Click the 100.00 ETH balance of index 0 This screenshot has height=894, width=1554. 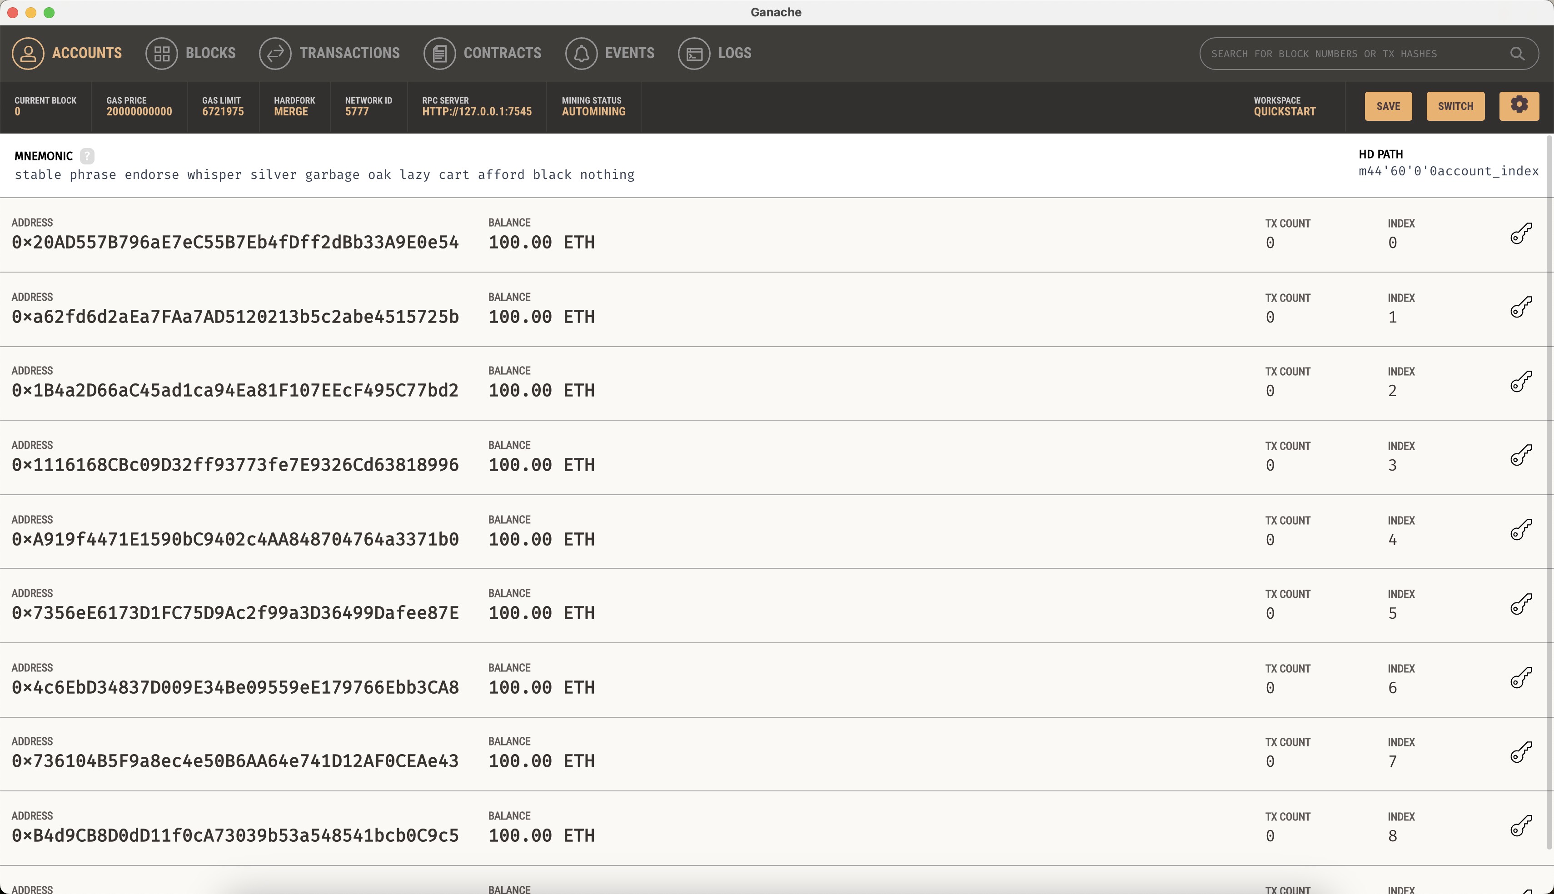tap(542, 243)
